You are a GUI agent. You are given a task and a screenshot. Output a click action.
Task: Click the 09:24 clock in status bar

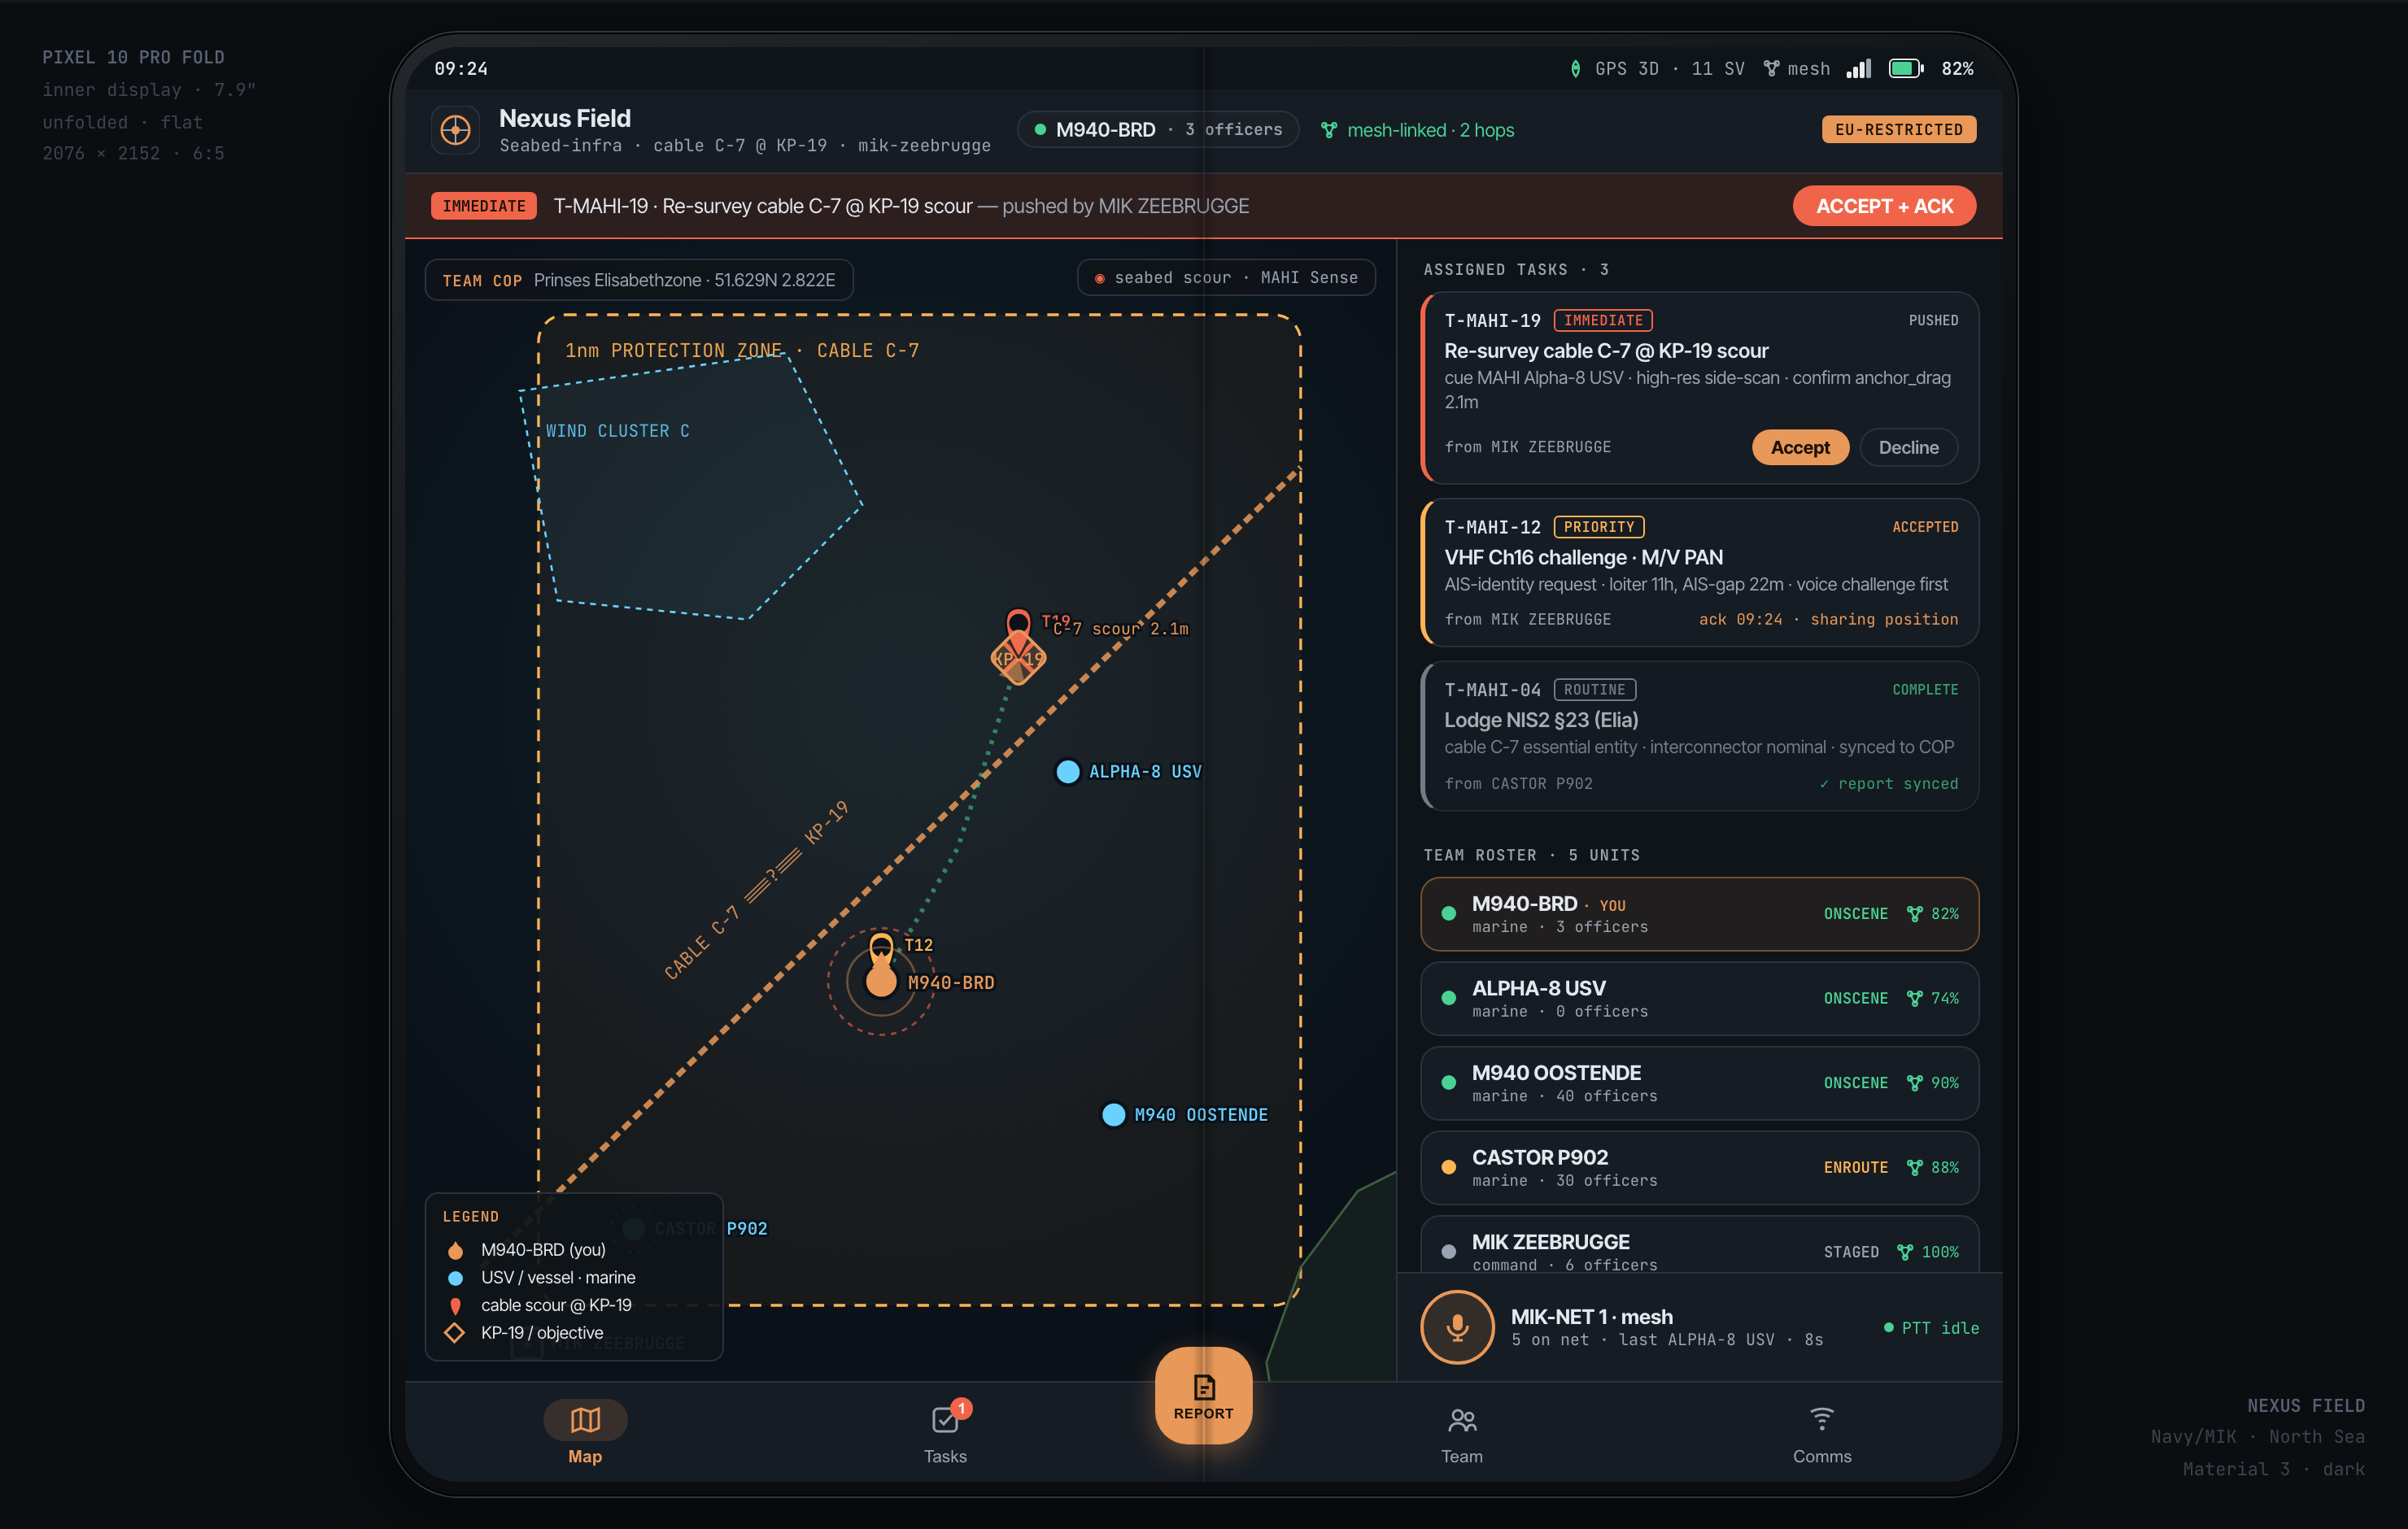(x=461, y=69)
